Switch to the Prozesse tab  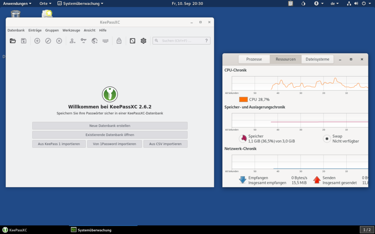pos(254,59)
